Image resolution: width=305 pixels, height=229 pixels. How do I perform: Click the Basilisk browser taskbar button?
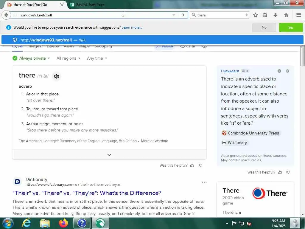tap(100, 223)
